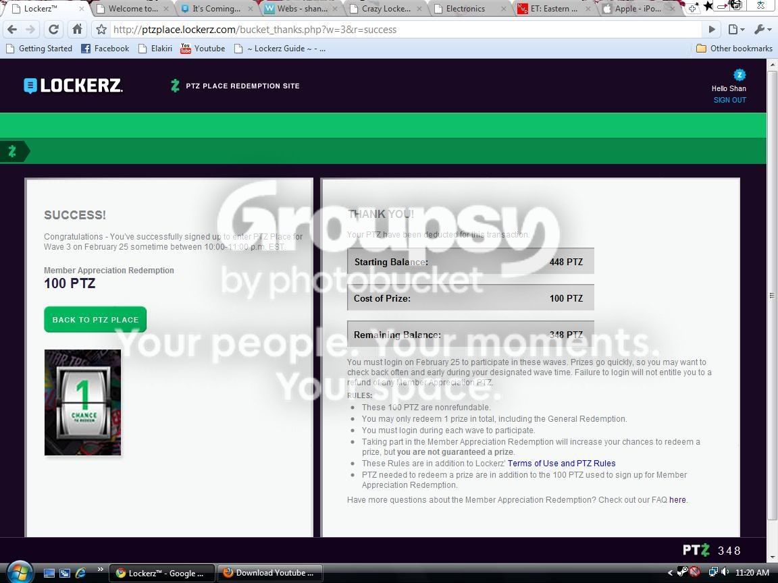Image resolution: width=778 pixels, height=583 pixels.
Task: Open the Other bookmarks folder
Action: pyautogui.click(x=734, y=49)
